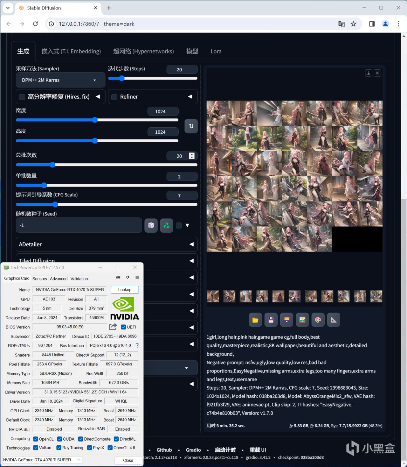Swap width and height arrows button
This screenshot has height=467, width=407.
point(191,126)
